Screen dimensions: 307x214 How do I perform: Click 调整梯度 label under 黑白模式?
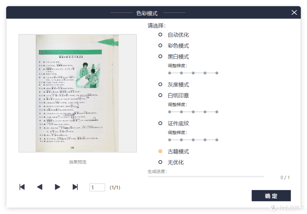[x=177, y=66]
